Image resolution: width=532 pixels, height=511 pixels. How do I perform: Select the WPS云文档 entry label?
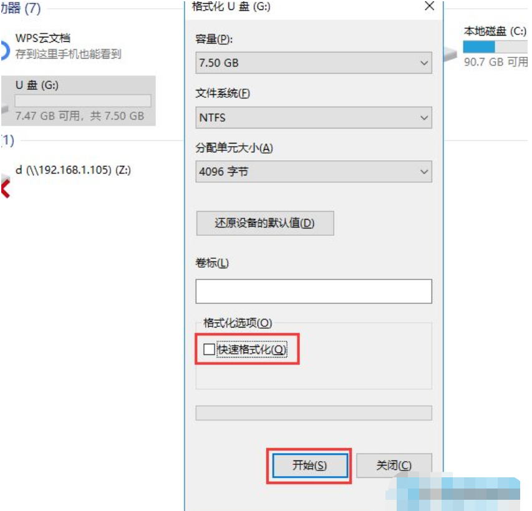tap(43, 38)
